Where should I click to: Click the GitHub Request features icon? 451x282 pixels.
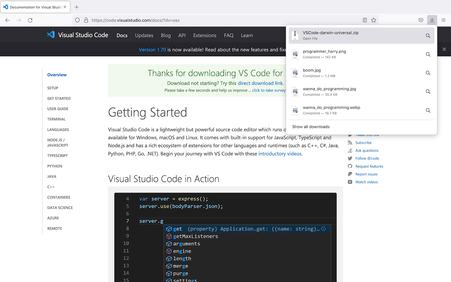click(x=350, y=166)
